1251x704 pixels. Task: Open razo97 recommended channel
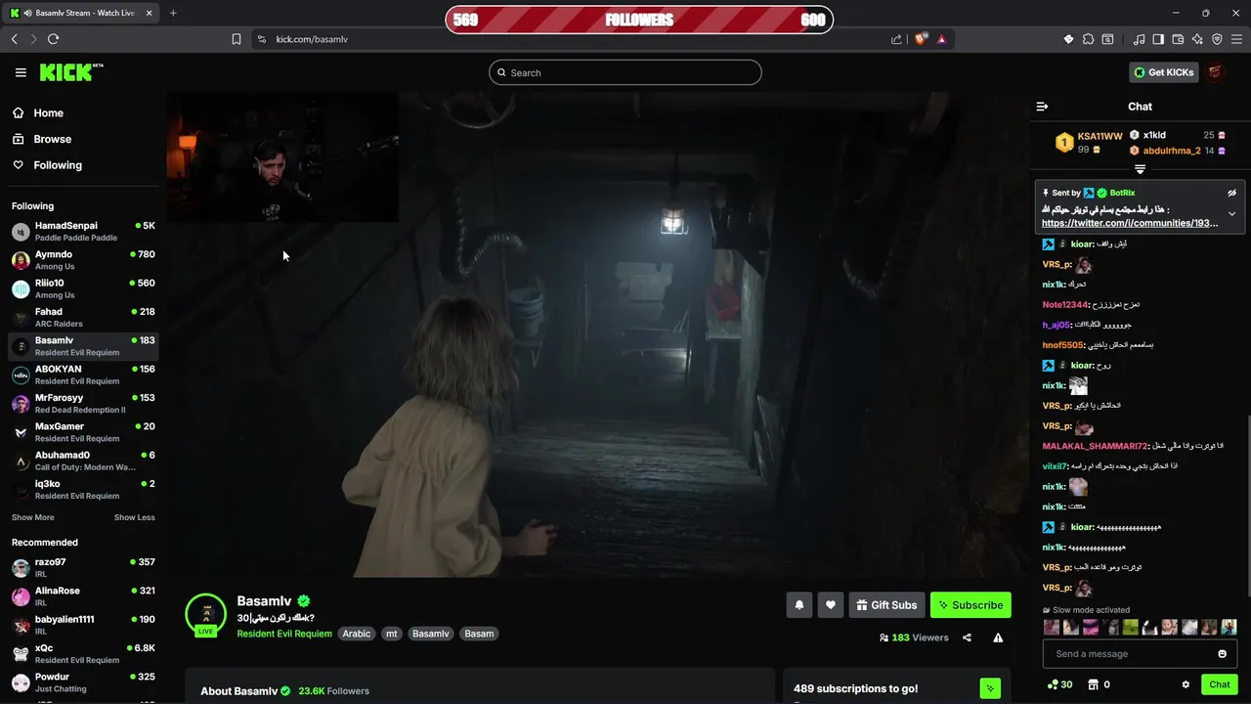click(83, 567)
